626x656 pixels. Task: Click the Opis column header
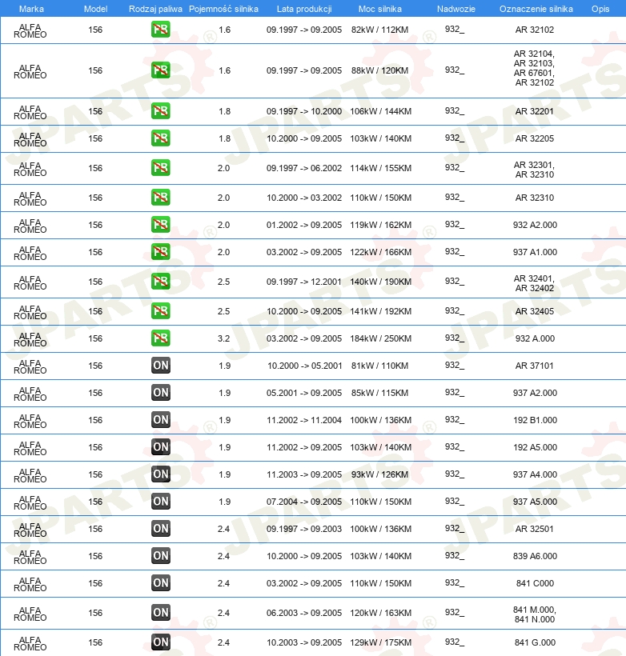pos(600,9)
